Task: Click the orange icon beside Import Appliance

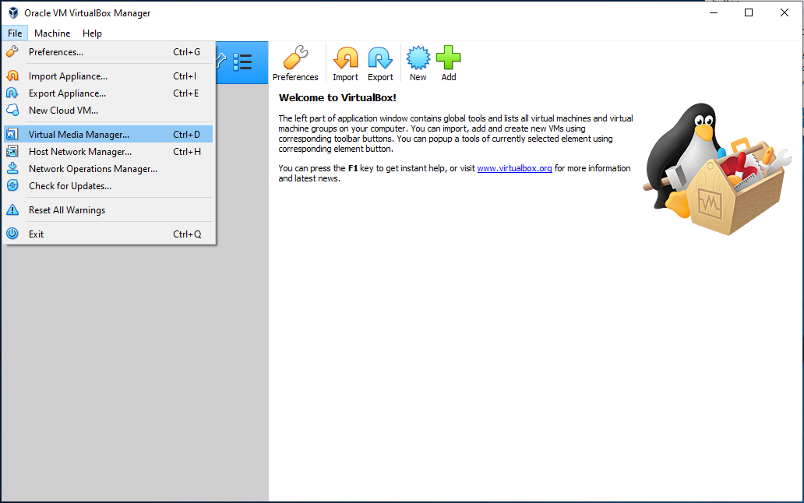Action: pyautogui.click(x=12, y=76)
